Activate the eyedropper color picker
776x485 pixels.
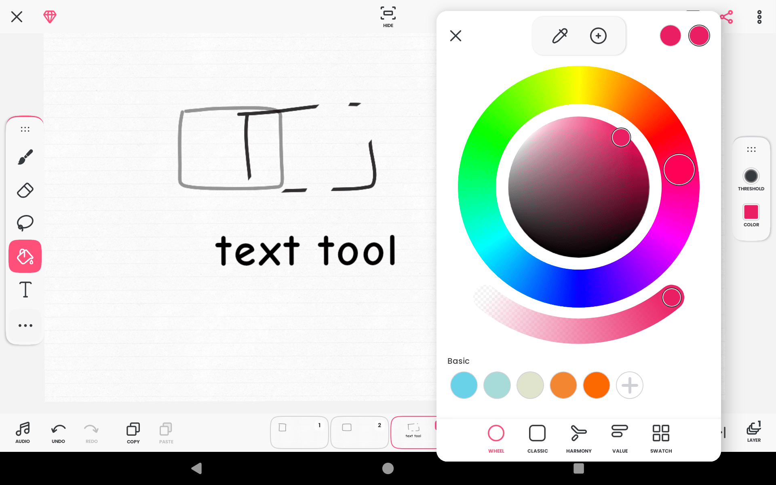[560, 36]
